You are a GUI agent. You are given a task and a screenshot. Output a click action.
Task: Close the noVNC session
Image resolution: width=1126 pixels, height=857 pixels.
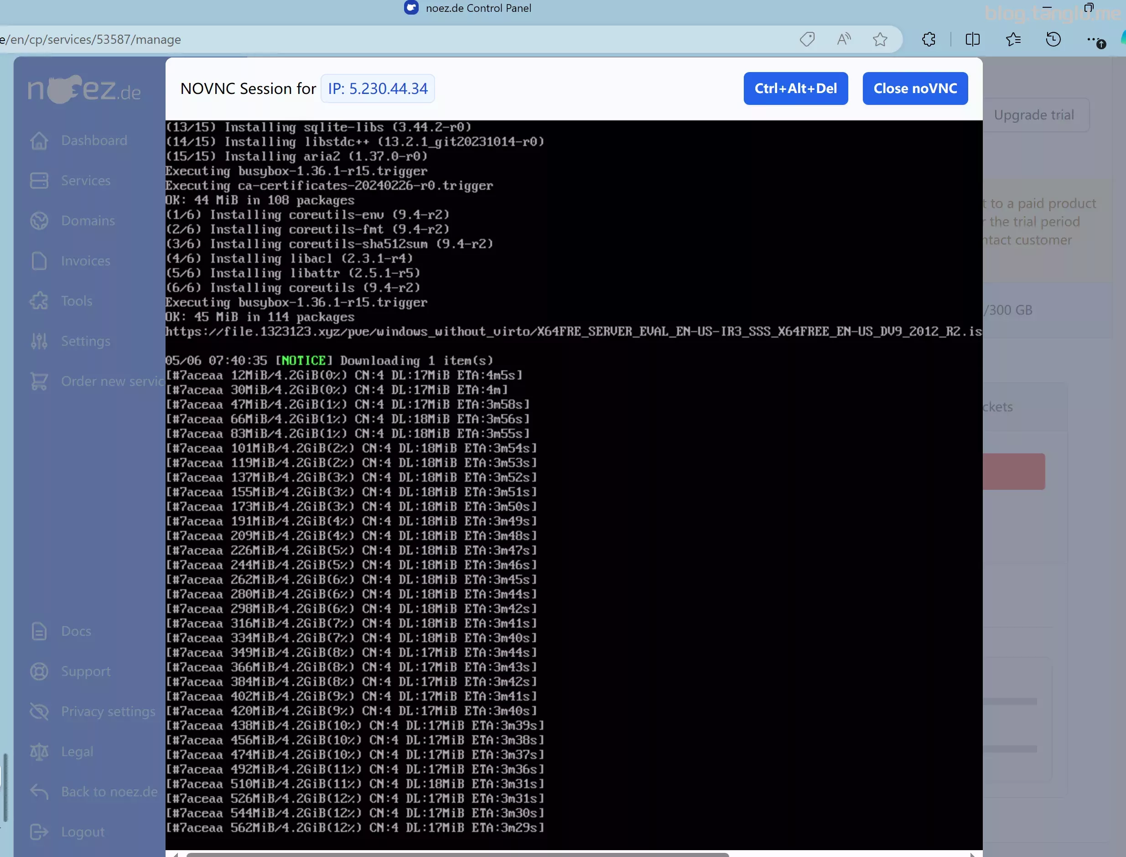click(915, 88)
